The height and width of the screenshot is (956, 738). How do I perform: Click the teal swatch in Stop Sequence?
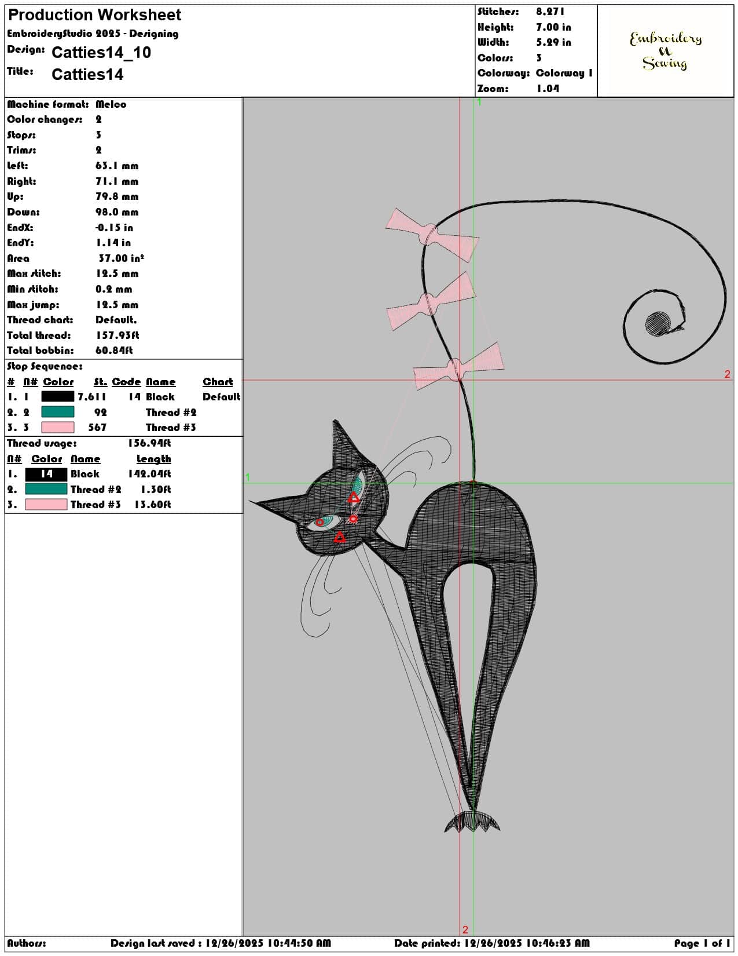click(x=58, y=412)
